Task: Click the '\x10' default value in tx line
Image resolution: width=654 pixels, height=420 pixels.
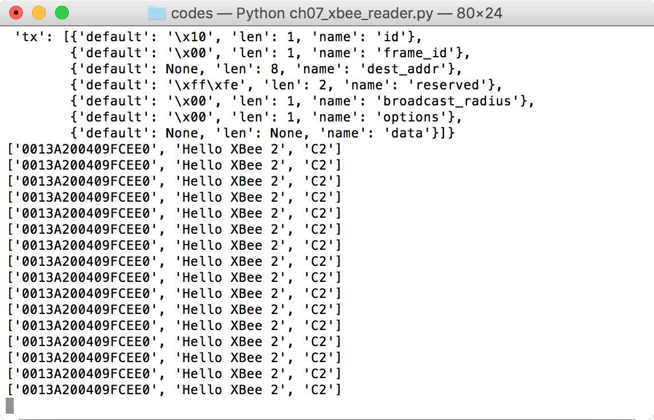Action: click(x=191, y=37)
